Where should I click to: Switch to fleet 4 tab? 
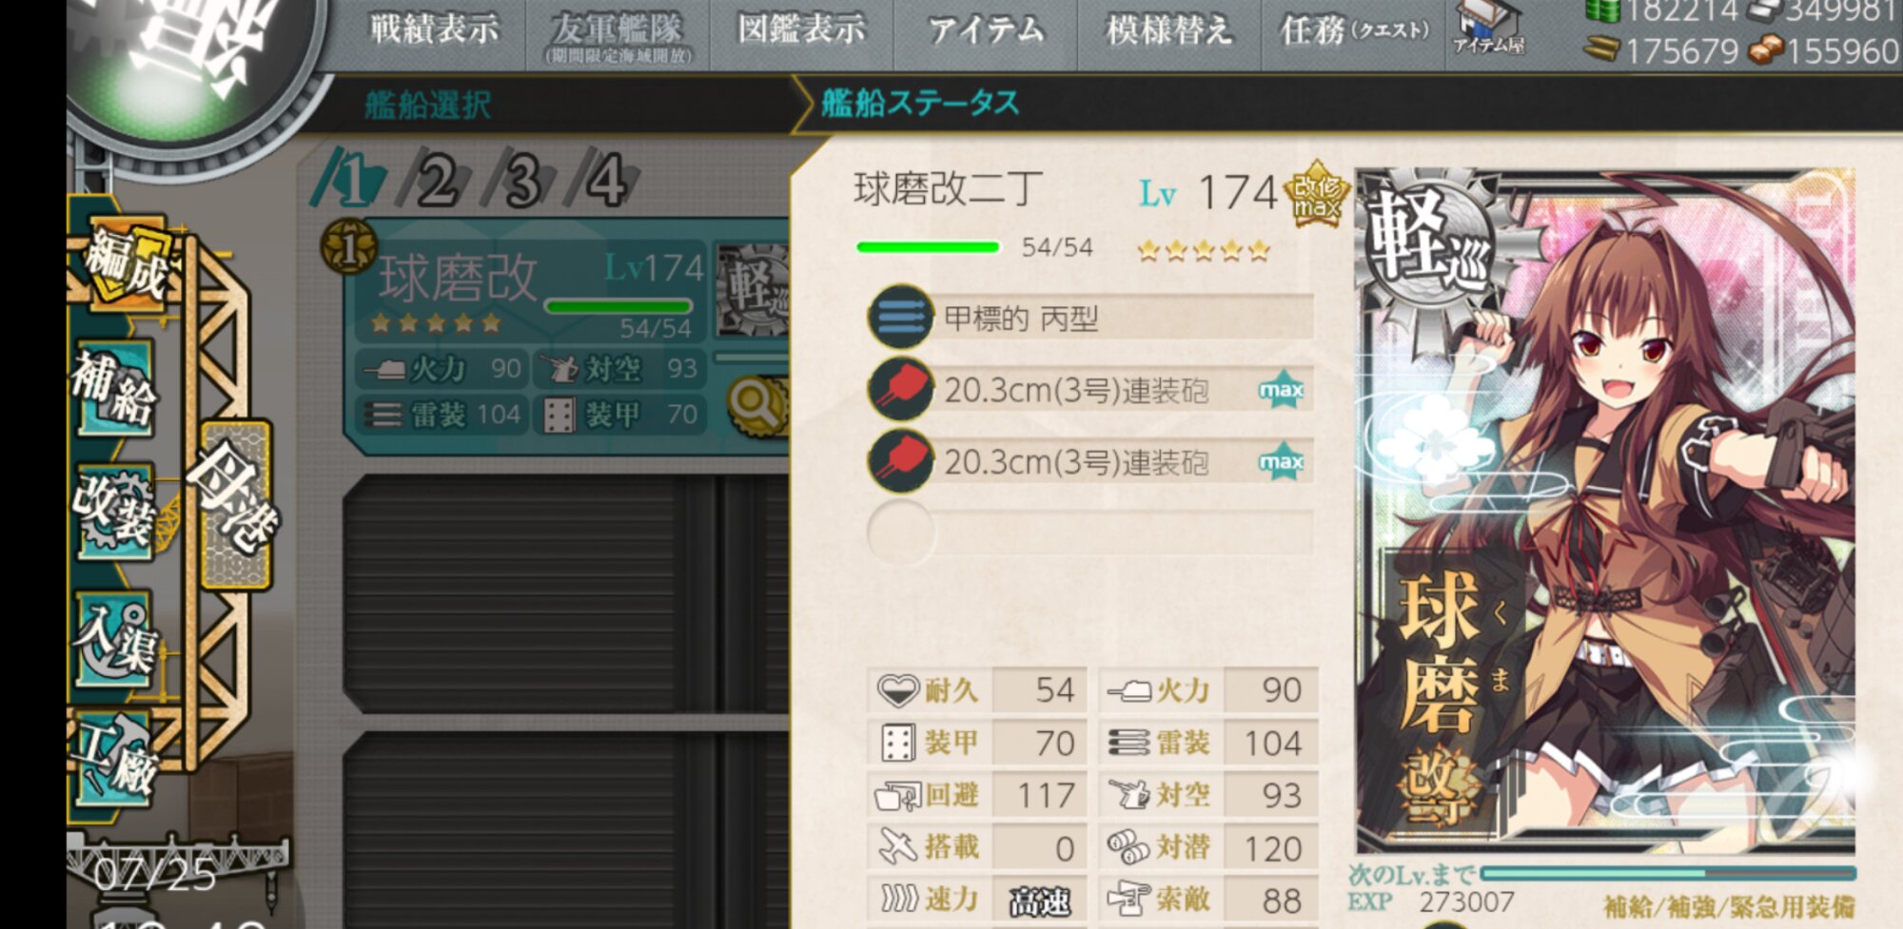tap(604, 179)
